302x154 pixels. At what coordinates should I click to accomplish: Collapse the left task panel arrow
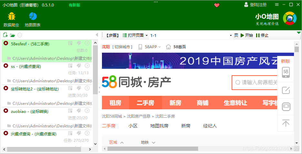coord(97,35)
